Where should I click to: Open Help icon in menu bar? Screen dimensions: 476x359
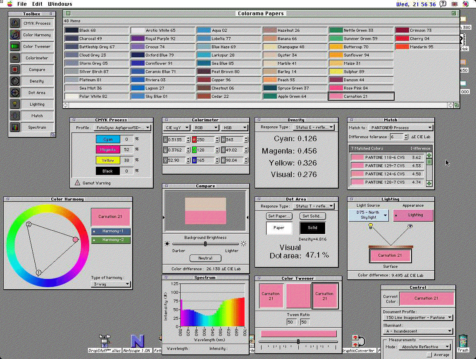coord(443,4)
